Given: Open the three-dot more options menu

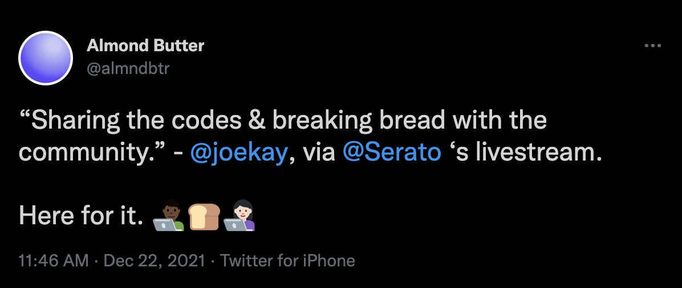Looking at the screenshot, I should [x=652, y=46].
